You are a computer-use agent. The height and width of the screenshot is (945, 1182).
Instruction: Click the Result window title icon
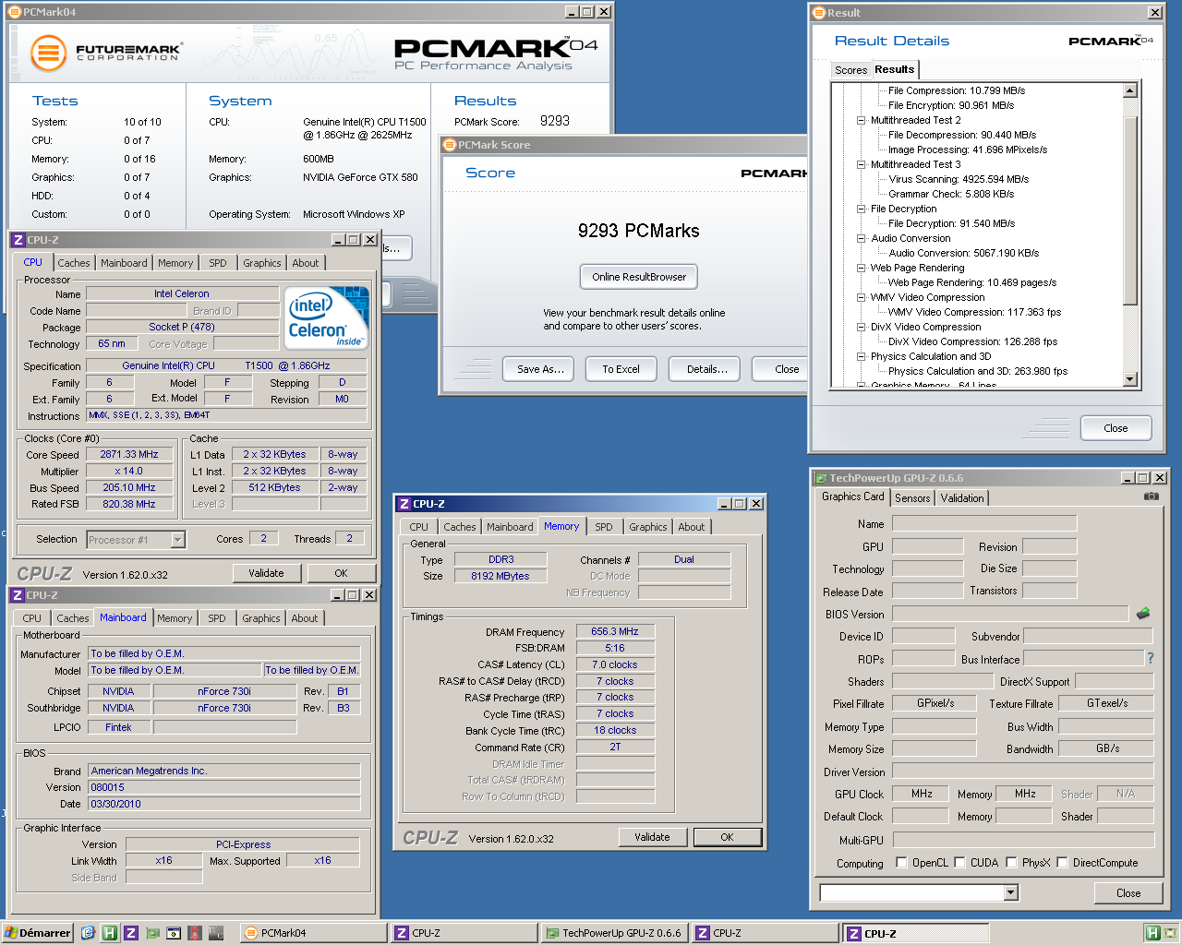coord(818,13)
